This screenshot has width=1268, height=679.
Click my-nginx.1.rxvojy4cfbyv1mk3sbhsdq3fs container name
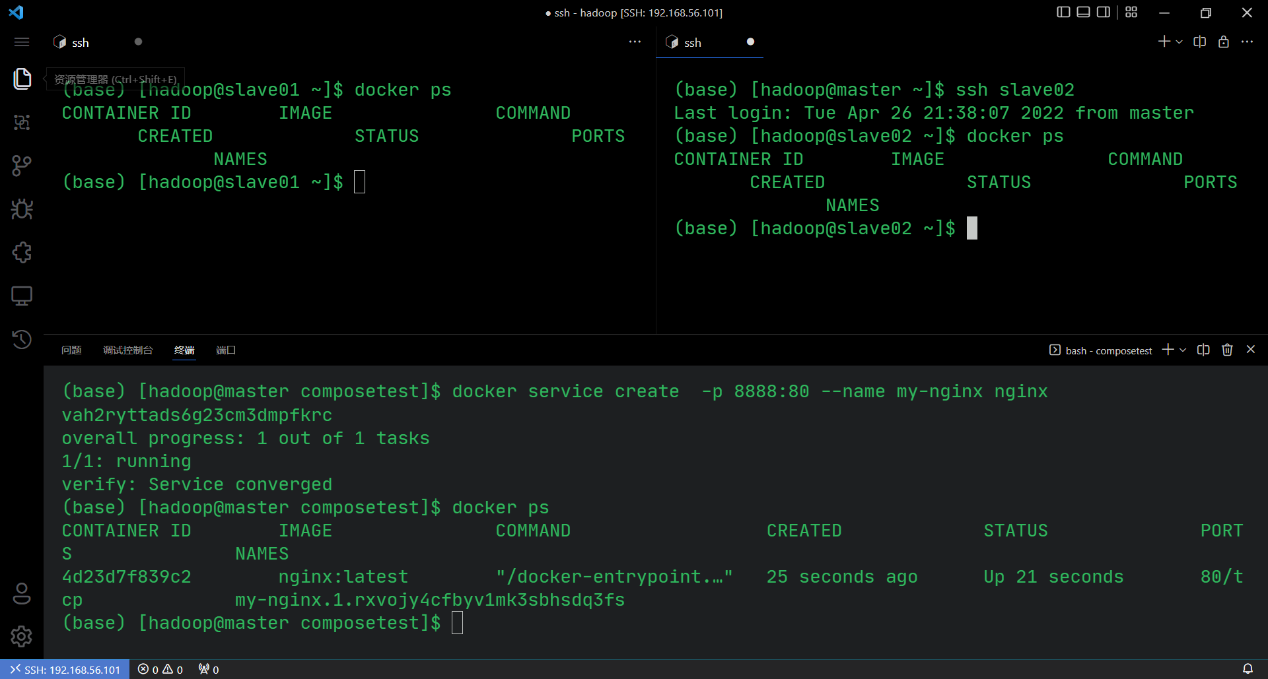430,600
